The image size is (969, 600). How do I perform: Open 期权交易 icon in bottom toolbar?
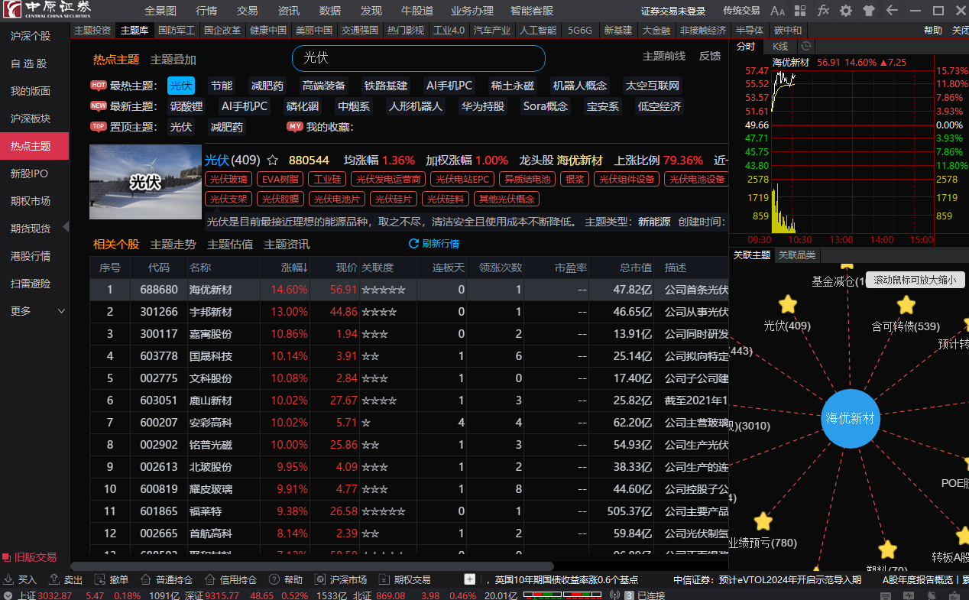click(384, 579)
